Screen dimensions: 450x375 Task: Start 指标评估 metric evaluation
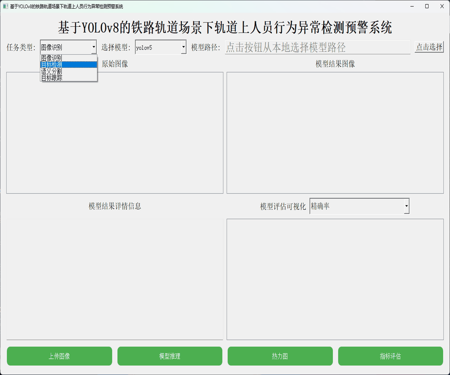click(x=390, y=356)
